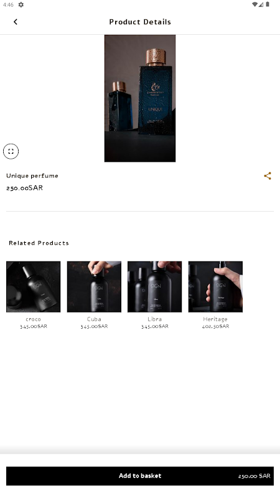Choose the Heritage perfume thumbnail
Screen dimensions: 280x498
click(215, 287)
